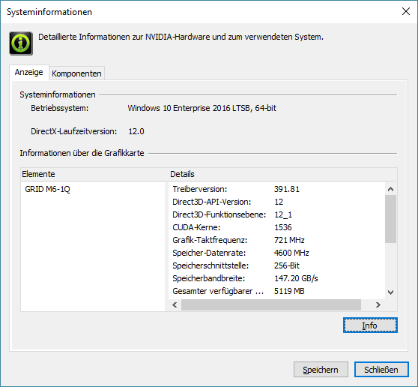Viewport: 418px width, 387px height.
Task: Close the Systeminformationen dialog with X
Action: 406,11
